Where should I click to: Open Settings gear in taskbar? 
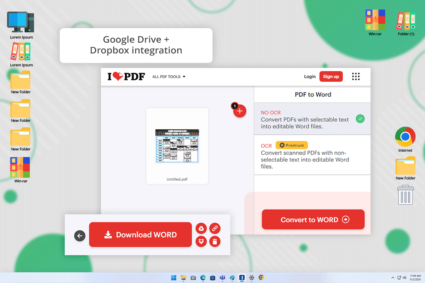coord(252,278)
